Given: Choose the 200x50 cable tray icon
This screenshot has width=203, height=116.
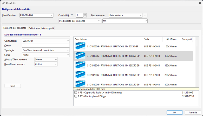Looking at the screenshot, I should pos(80,75).
